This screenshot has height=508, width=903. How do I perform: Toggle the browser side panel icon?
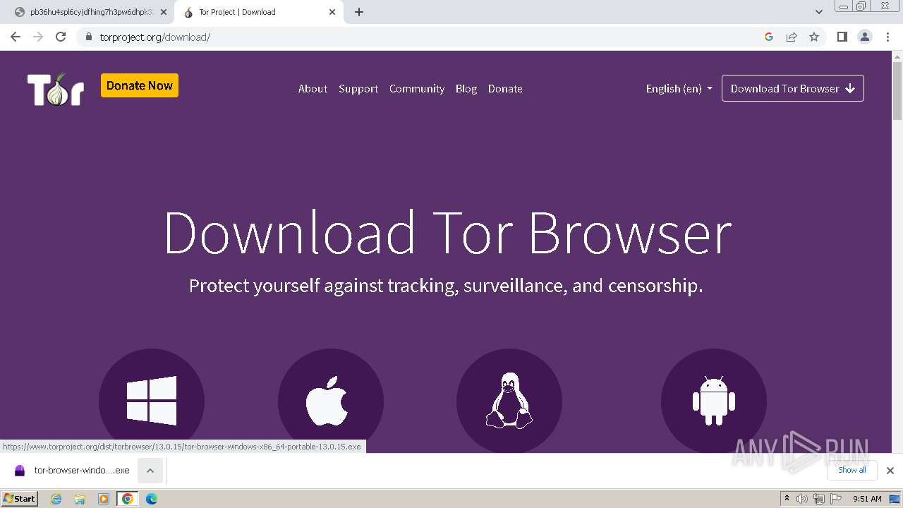842,37
